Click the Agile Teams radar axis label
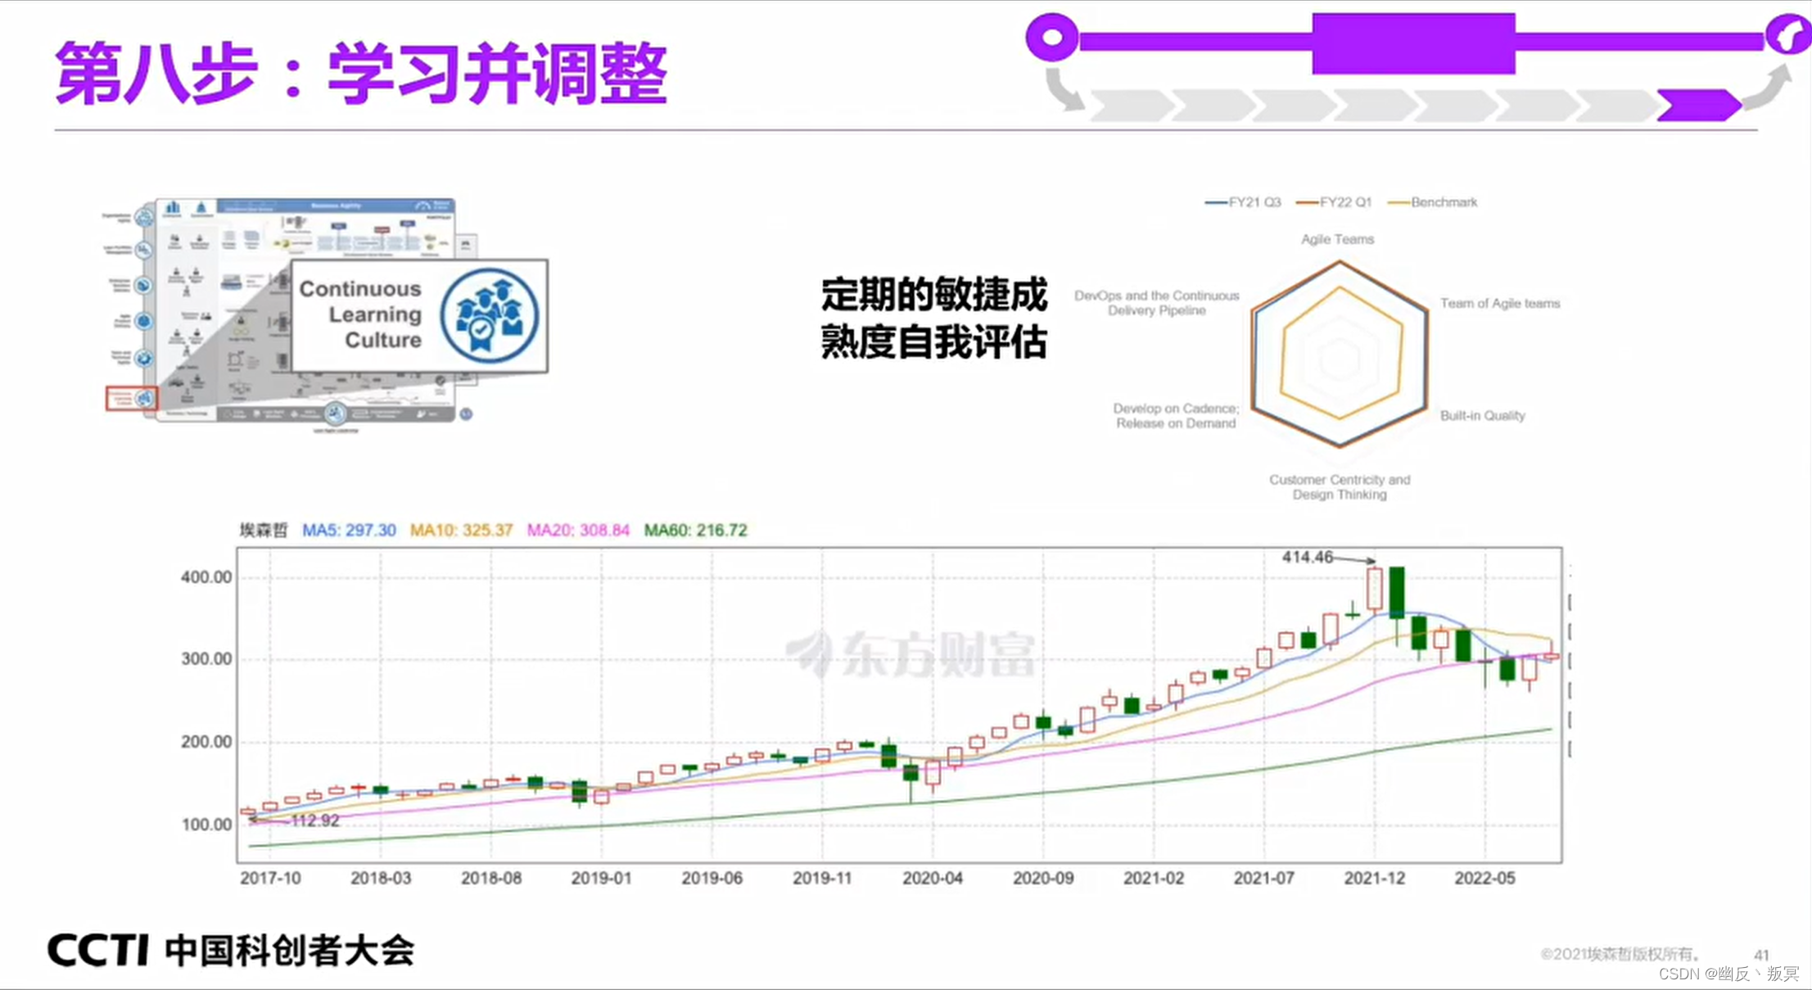Viewport: 1812px width, 990px height. (1337, 239)
